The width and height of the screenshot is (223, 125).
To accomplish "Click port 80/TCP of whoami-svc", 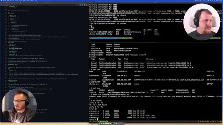I will (x=210, y=84).
